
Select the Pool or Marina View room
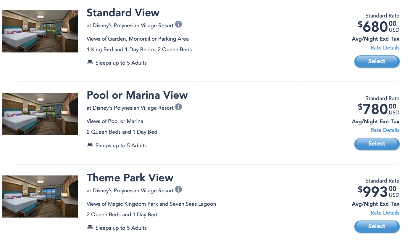377,144
